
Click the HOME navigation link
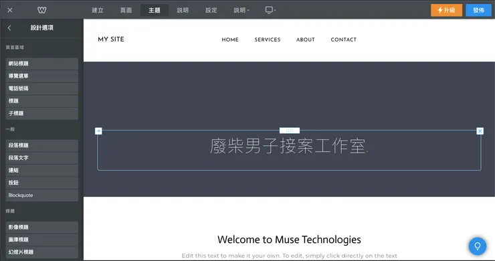(230, 39)
